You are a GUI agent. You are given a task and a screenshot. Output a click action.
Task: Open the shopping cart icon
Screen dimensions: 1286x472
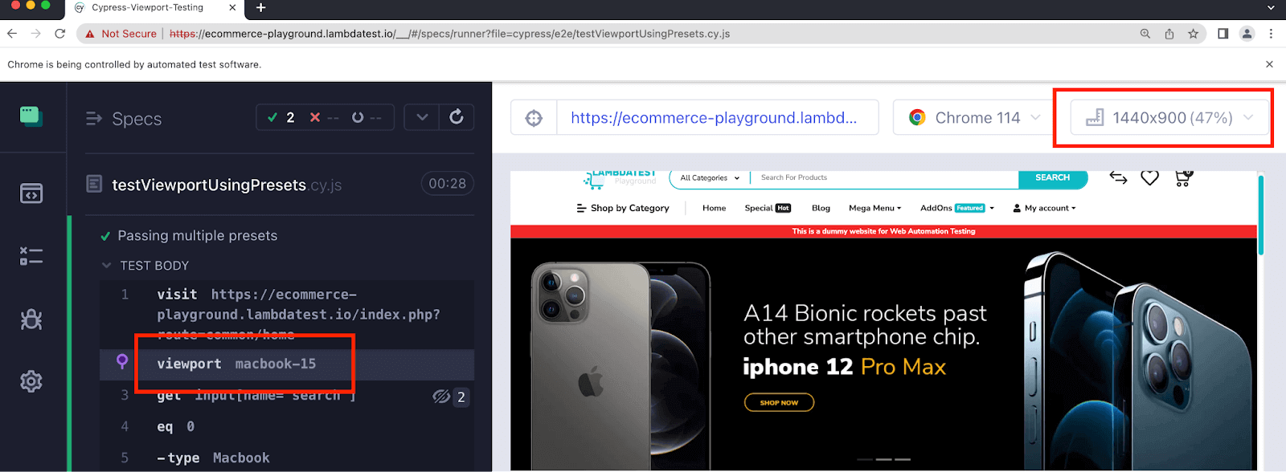pyautogui.click(x=1182, y=178)
